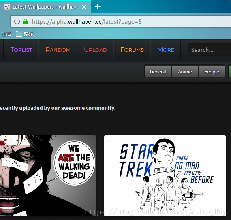
Task: Open the Toplist page
Action: (x=21, y=50)
